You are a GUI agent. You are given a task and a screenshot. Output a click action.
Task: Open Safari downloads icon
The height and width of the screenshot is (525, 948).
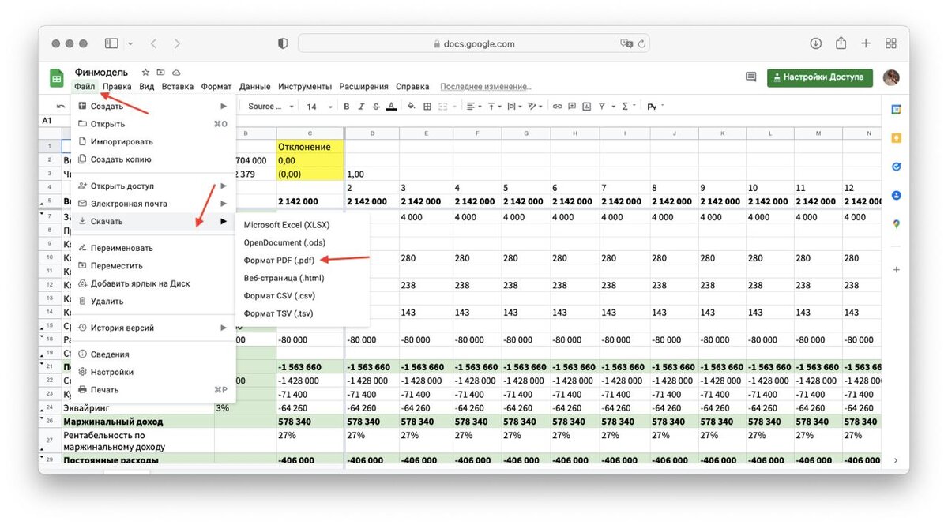pyautogui.click(x=815, y=43)
